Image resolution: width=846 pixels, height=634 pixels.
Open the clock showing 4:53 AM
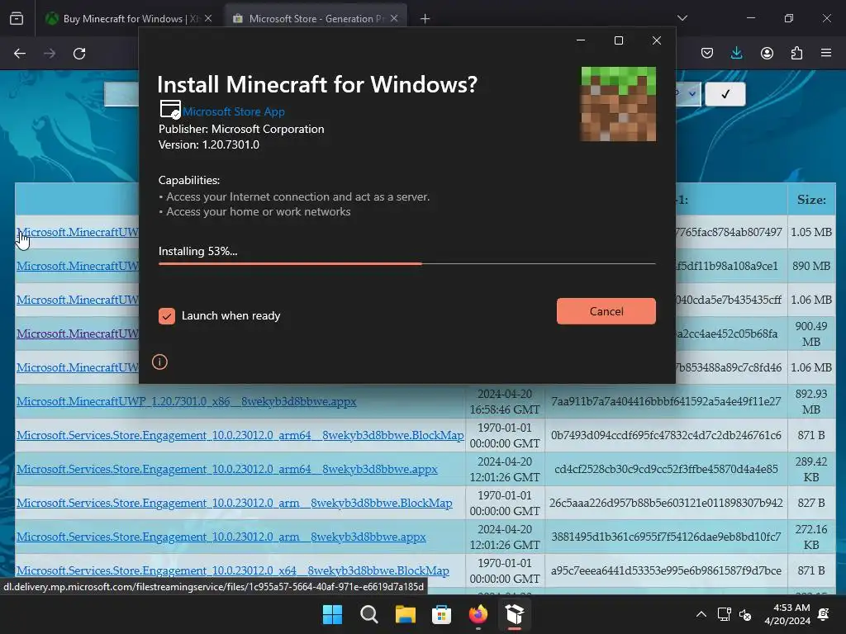787,614
